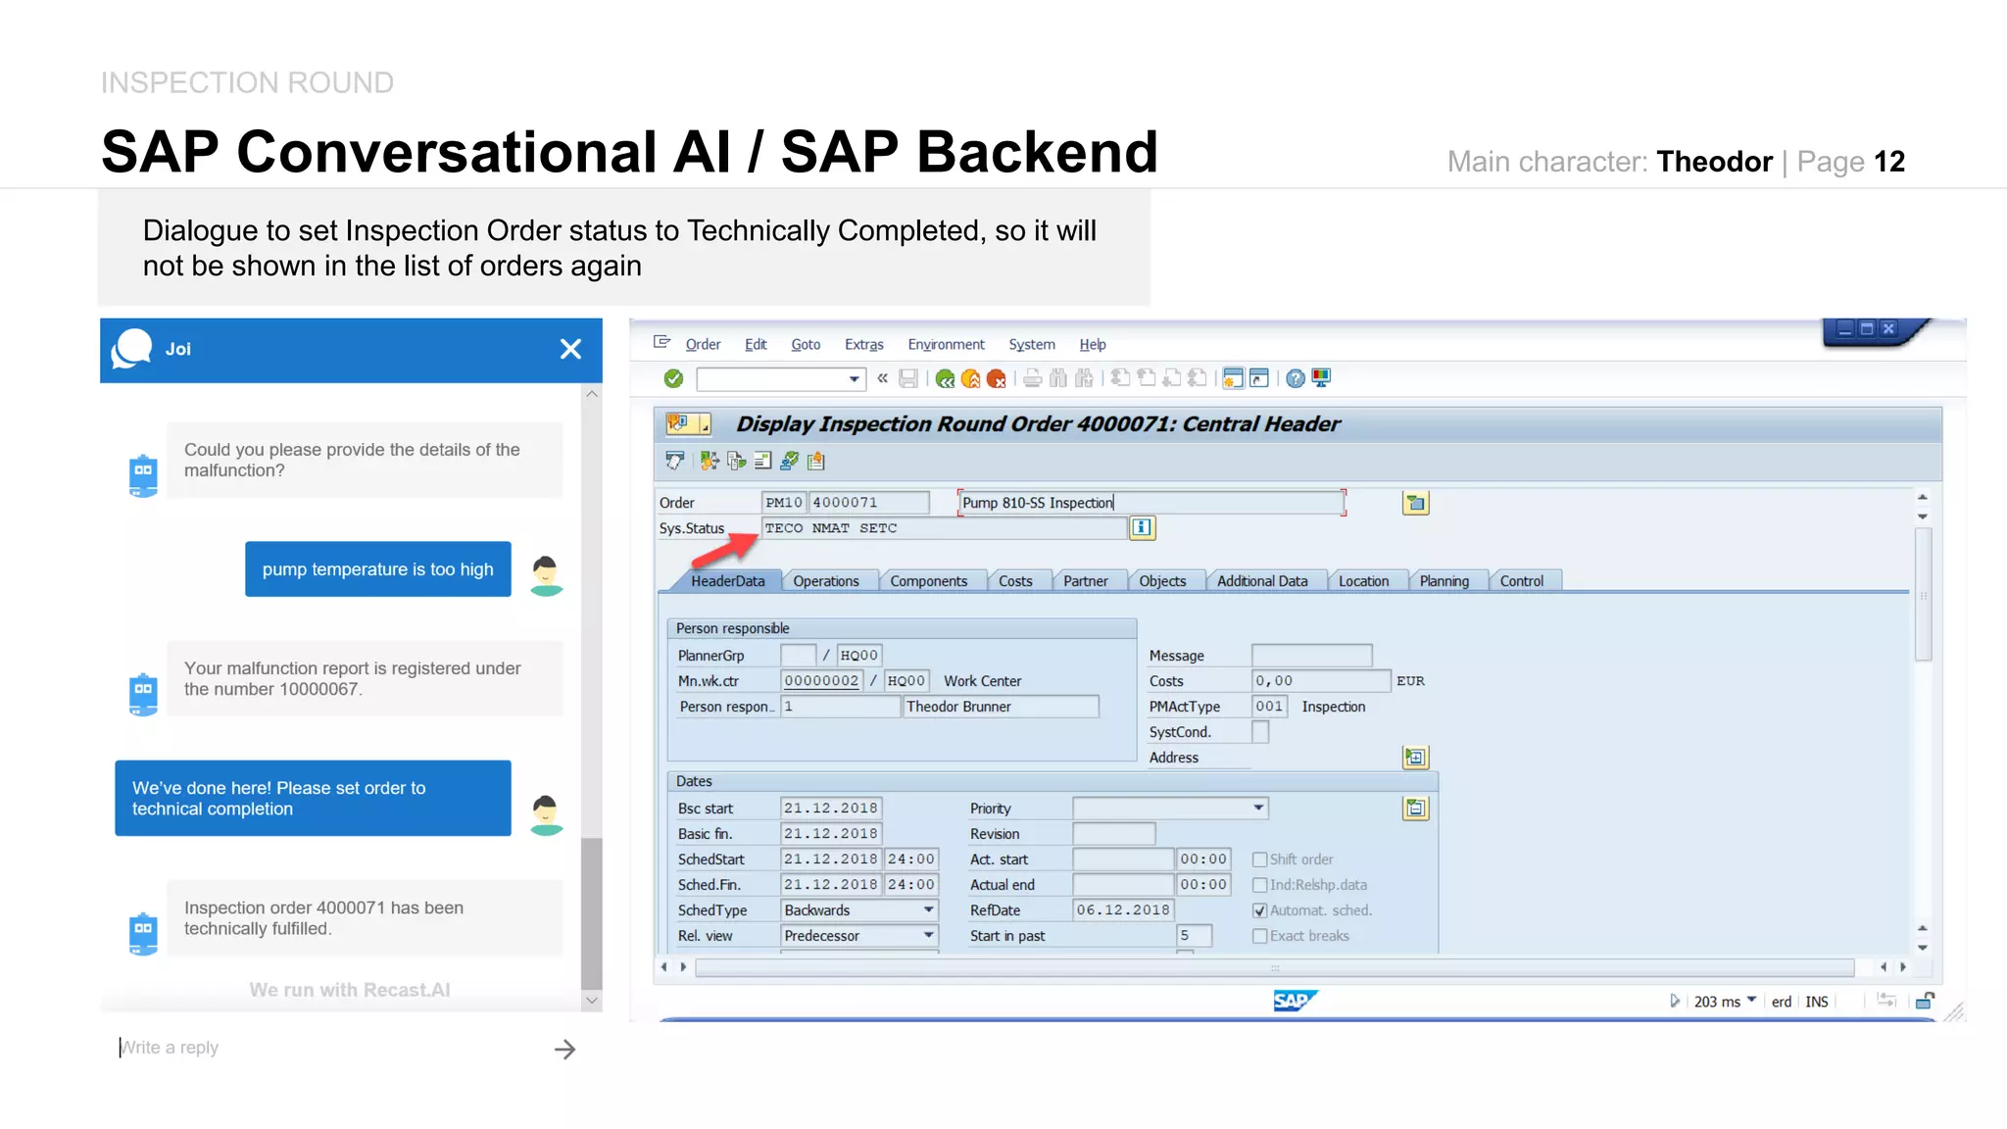This screenshot has width=2007, height=1129.
Task: Click the chat scrollbar up arrow
Action: (591, 394)
